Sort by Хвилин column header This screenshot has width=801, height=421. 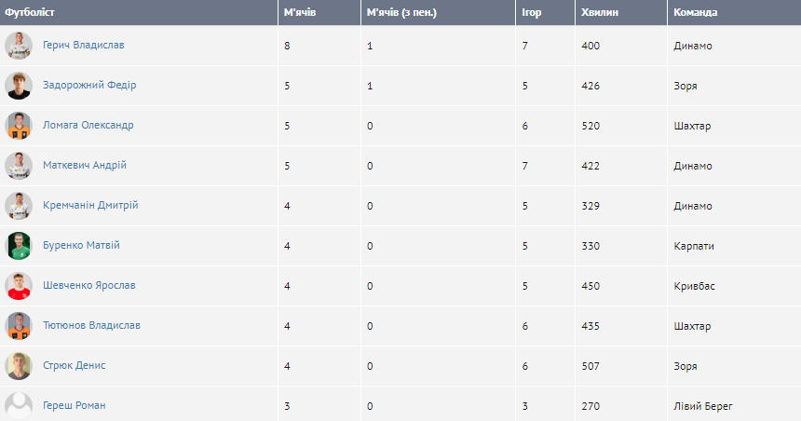tap(599, 12)
